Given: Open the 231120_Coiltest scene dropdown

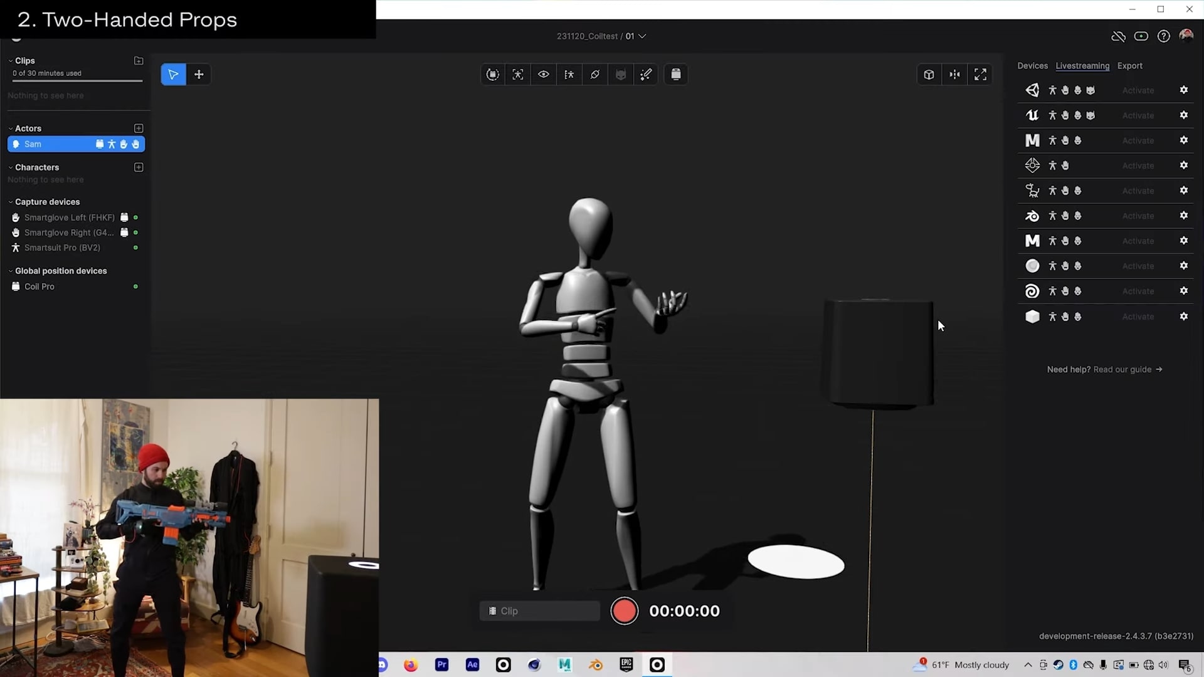Looking at the screenshot, I should pos(642,36).
